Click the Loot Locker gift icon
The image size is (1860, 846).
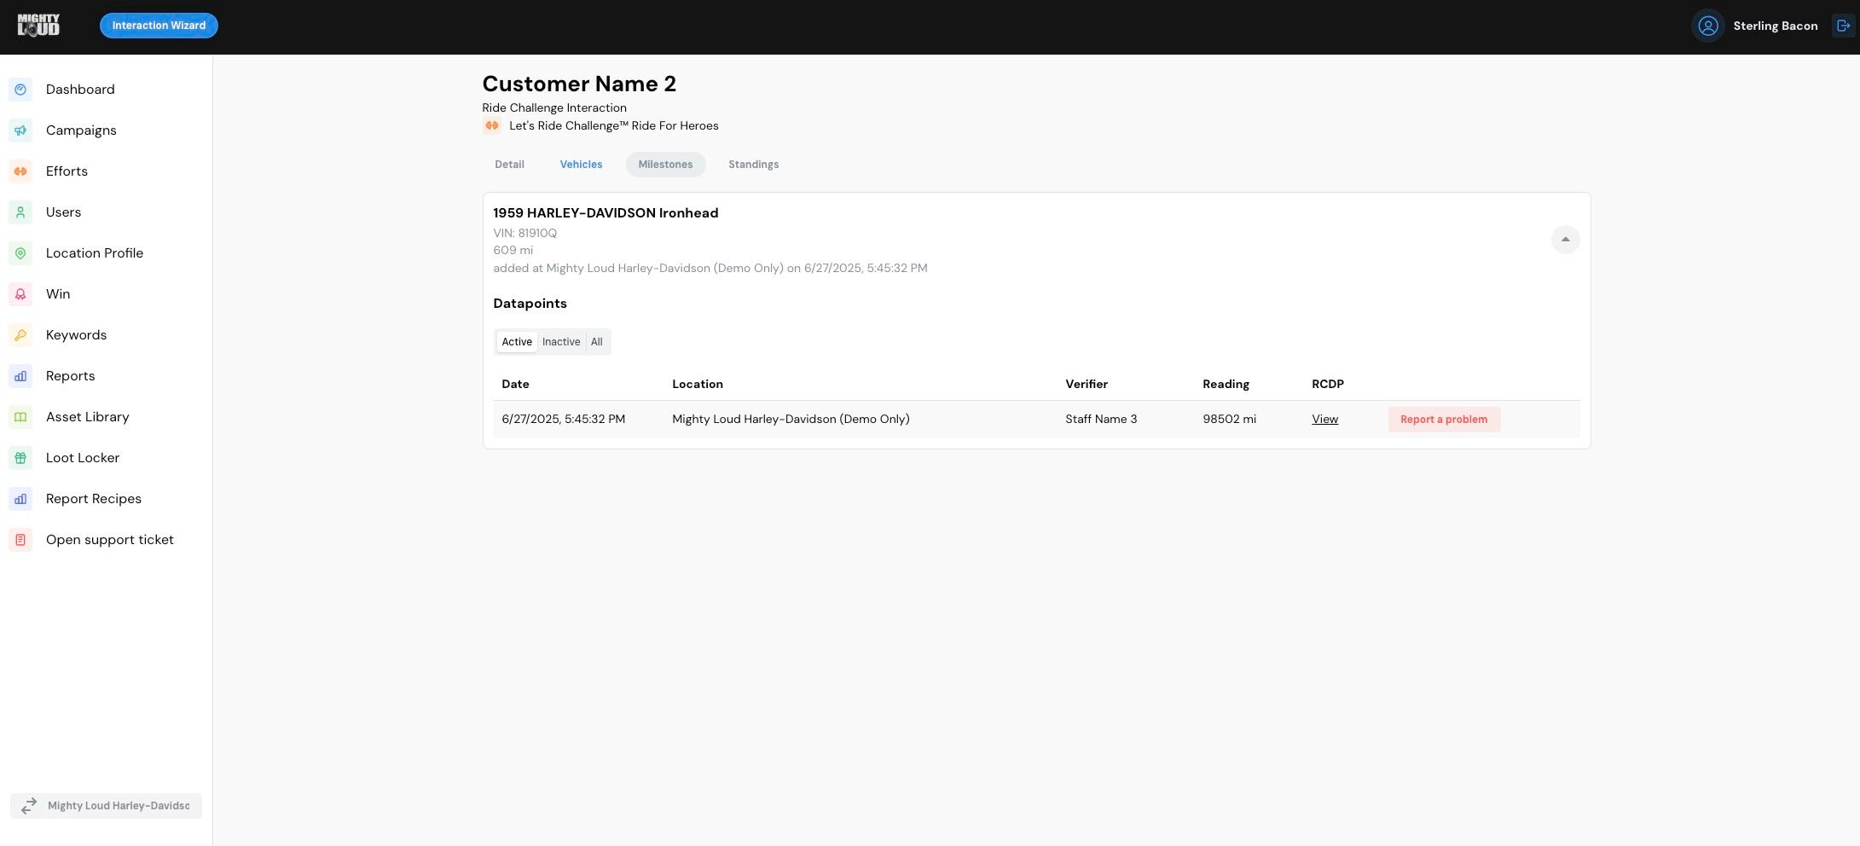[20, 458]
